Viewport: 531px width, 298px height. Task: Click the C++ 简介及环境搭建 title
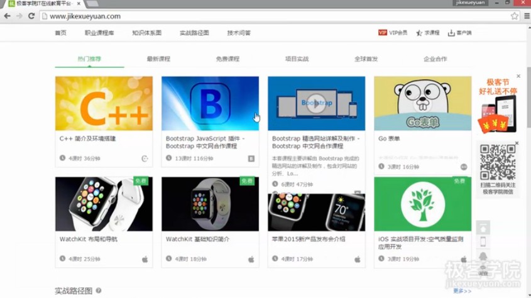pos(88,138)
